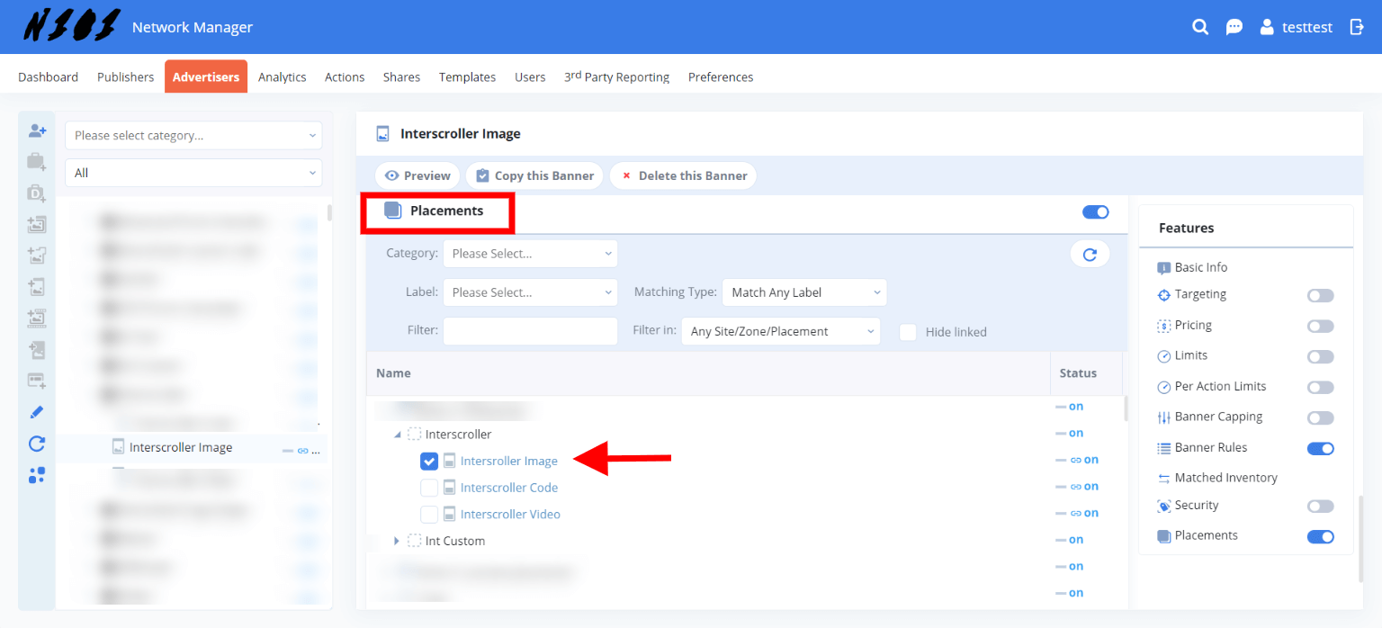Screen dimensions: 1382x628
Task: Turn off the Banner Rules toggle
Action: tap(1320, 448)
